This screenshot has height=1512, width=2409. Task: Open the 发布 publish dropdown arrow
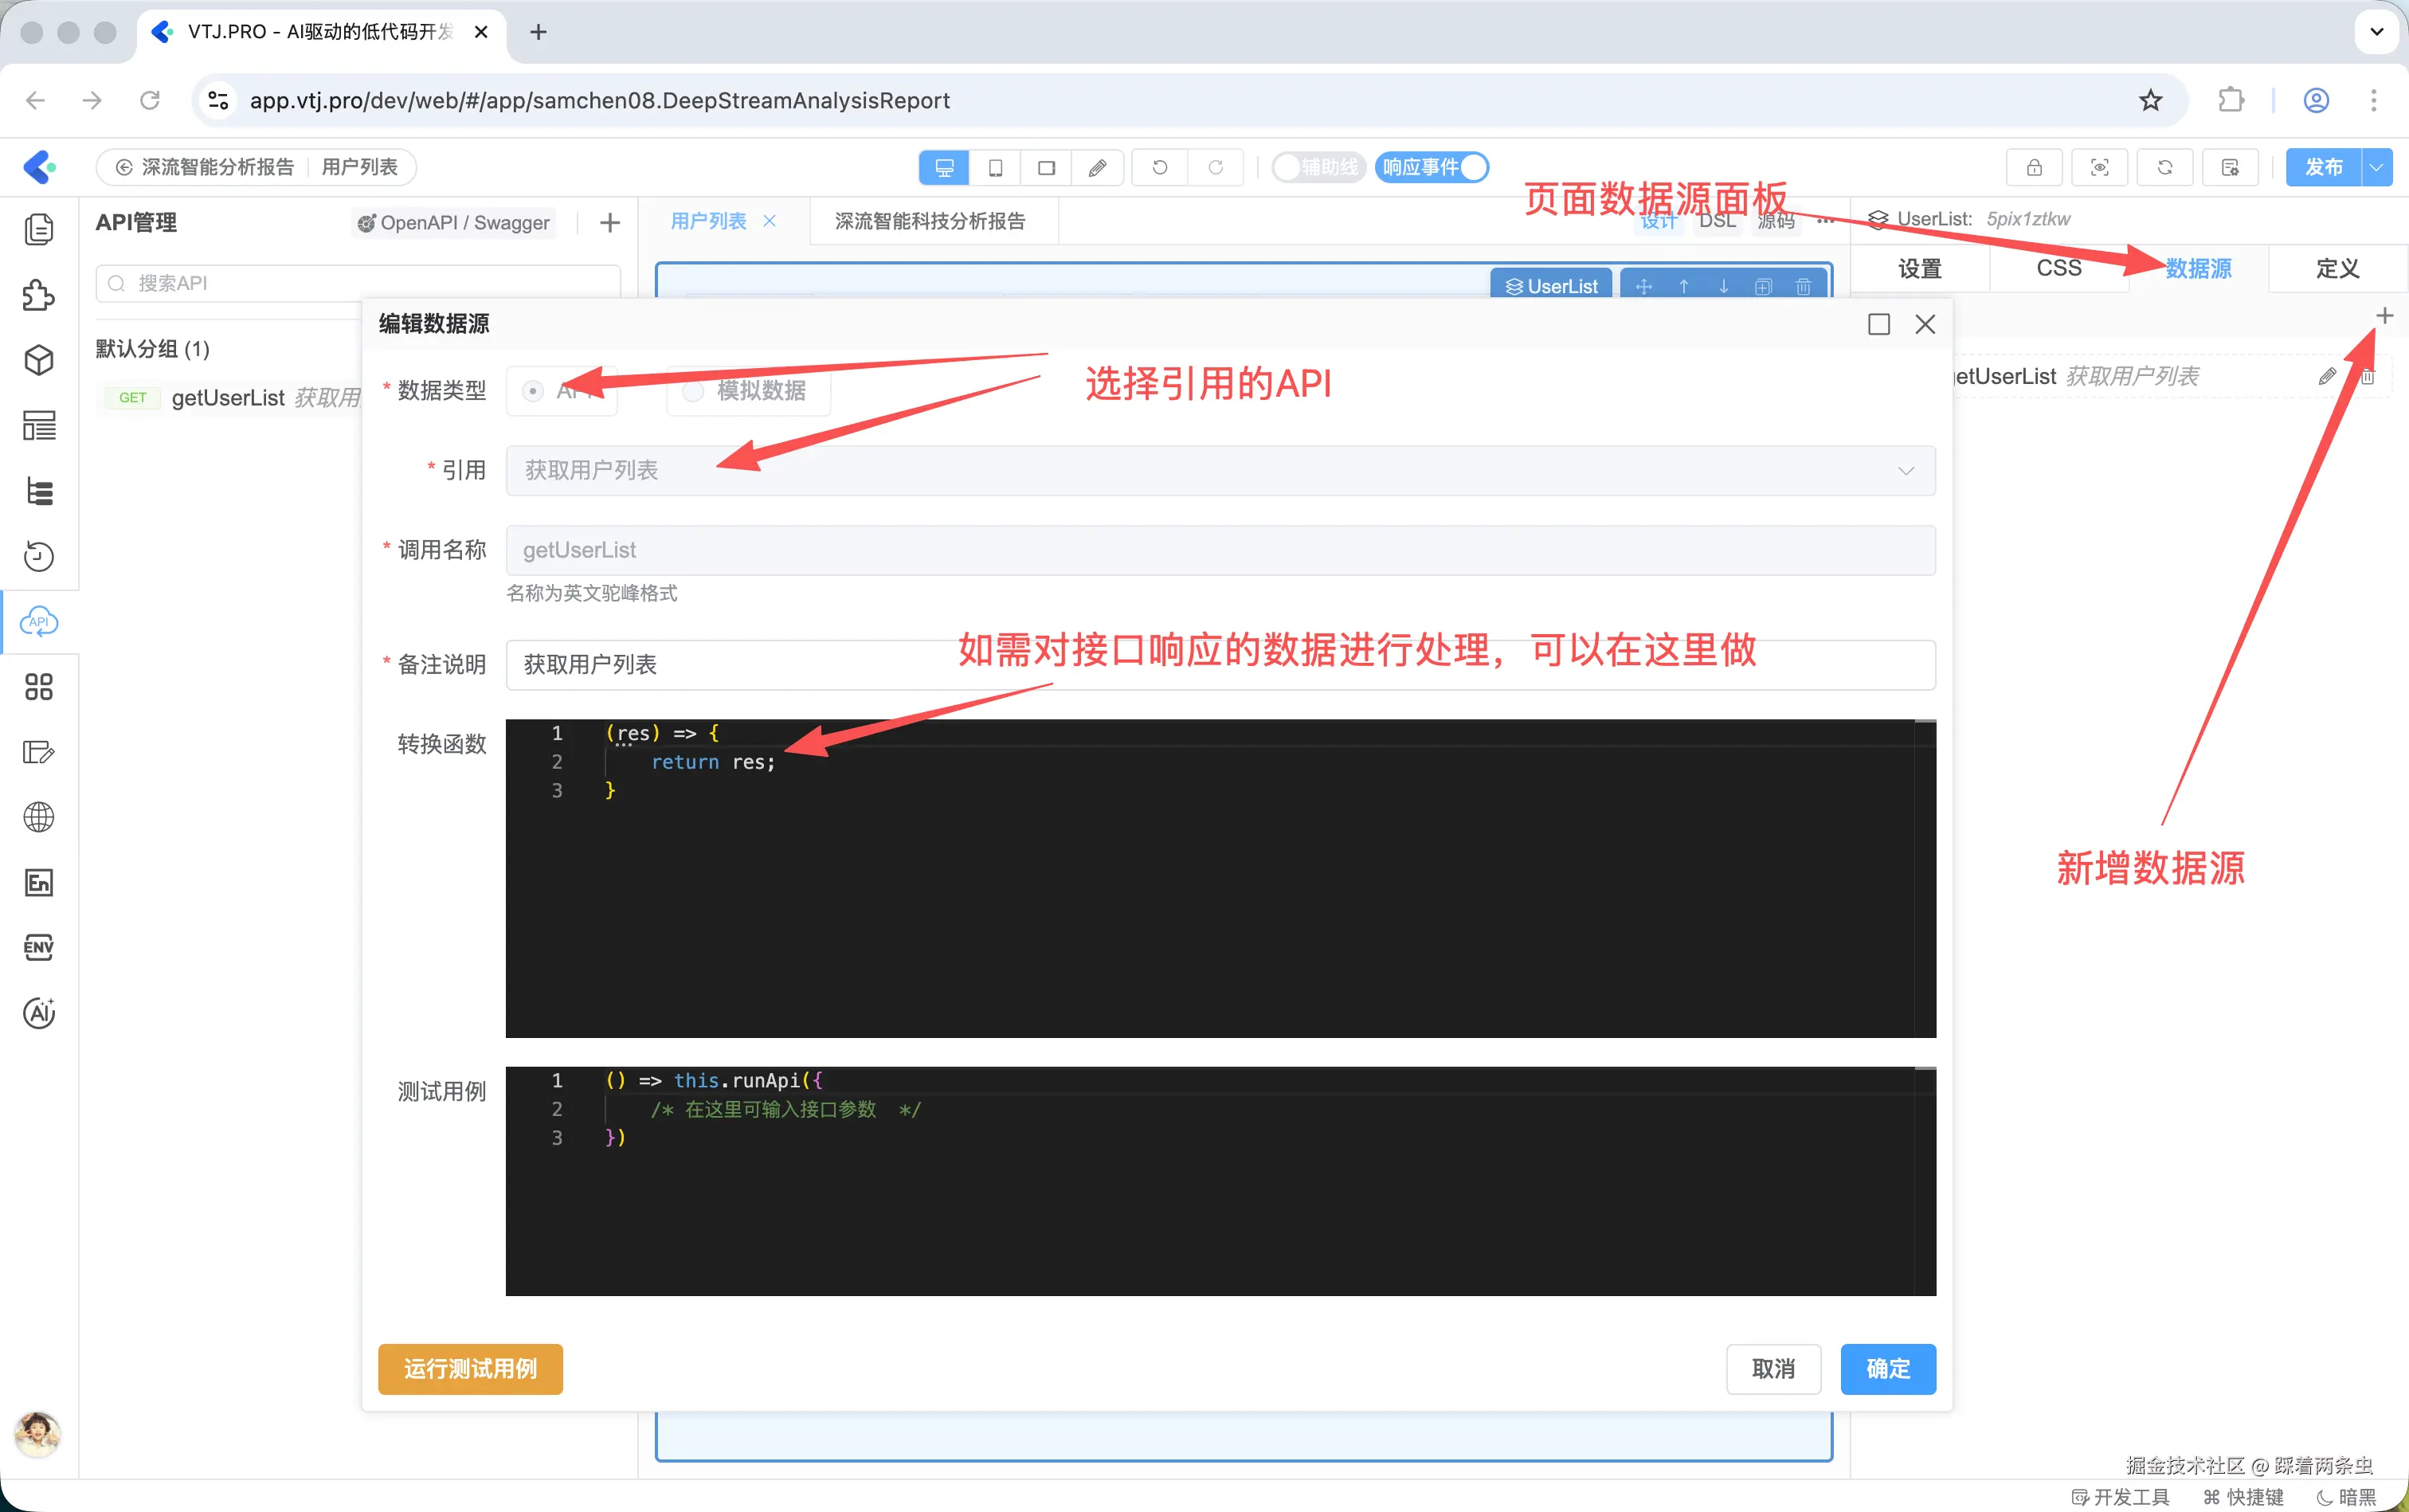(2376, 167)
